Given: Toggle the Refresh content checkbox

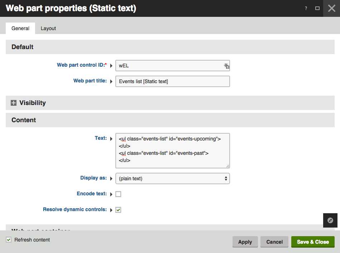Looking at the screenshot, I should tap(9, 240).
